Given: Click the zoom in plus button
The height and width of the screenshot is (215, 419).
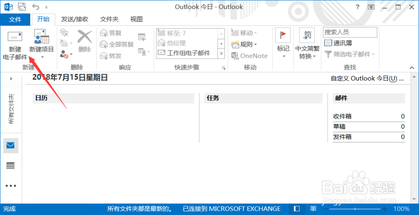Looking at the screenshot, I should (x=385, y=209).
